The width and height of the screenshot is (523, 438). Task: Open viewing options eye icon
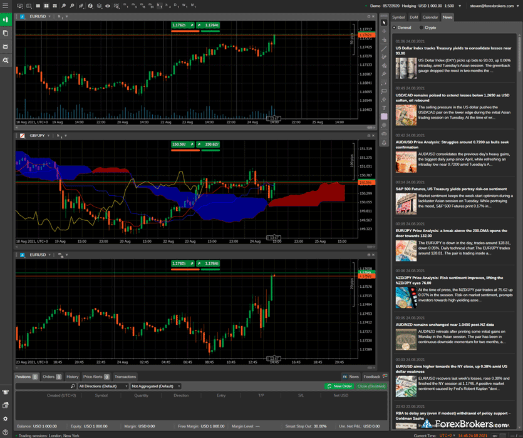[x=108, y=6]
